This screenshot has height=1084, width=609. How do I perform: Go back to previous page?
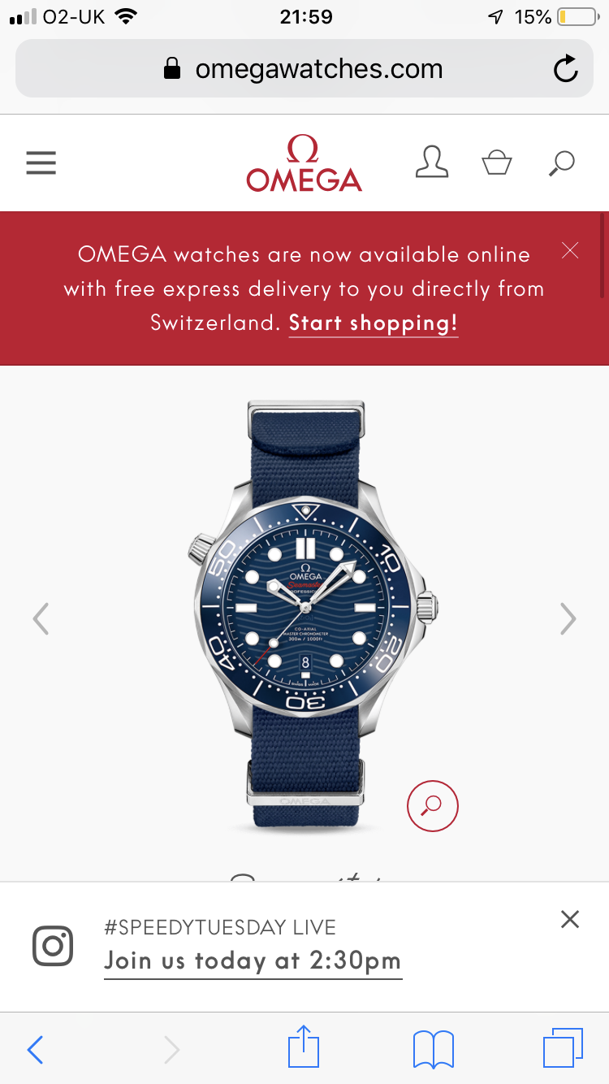click(35, 1050)
